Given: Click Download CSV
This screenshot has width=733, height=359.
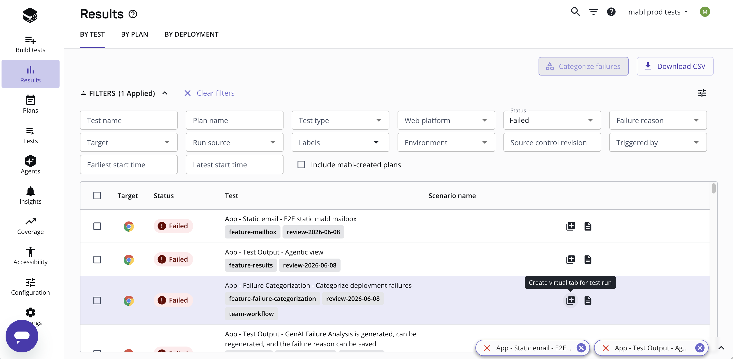Looking at the screenshot, I should [x=675, y=66].
